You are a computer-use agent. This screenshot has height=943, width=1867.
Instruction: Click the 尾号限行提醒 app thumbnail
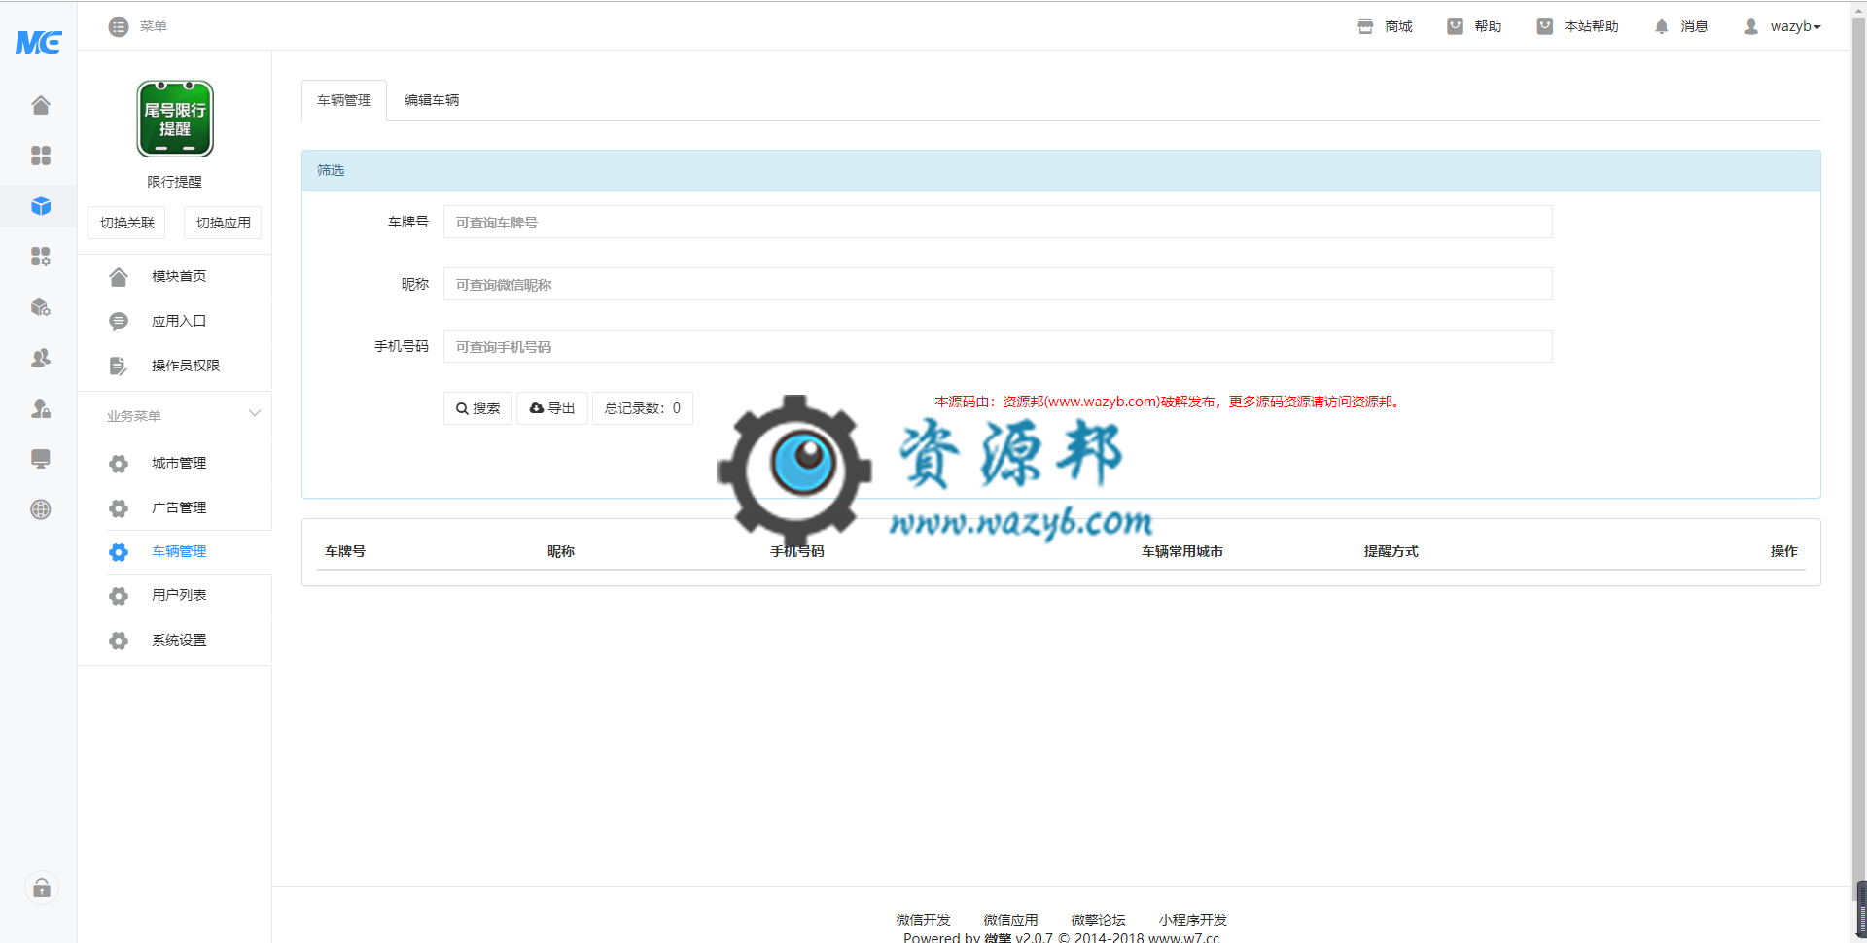coord(175,119)
